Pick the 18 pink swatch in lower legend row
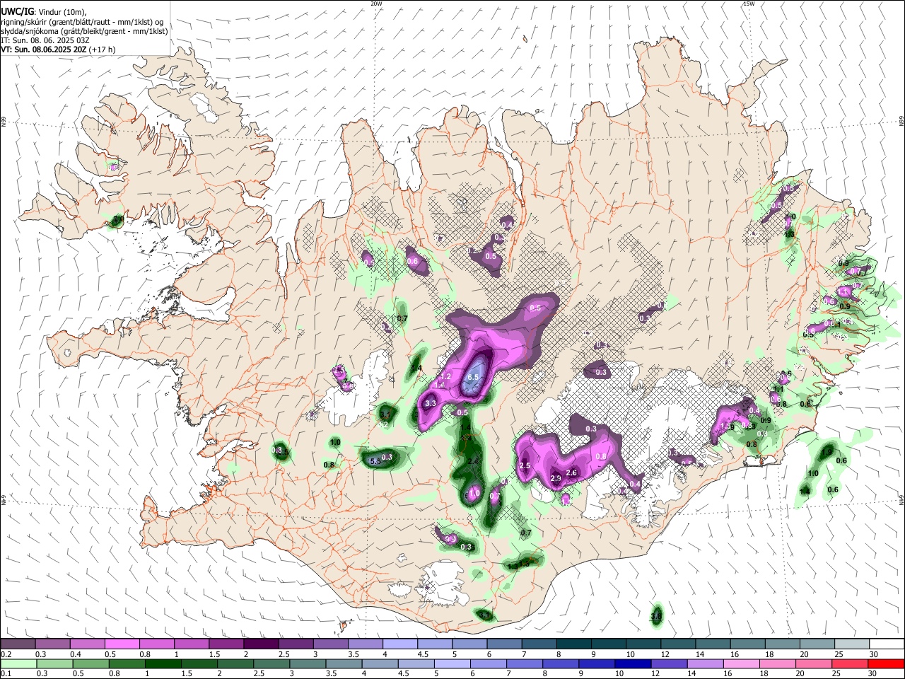 [x=776, y=663]
